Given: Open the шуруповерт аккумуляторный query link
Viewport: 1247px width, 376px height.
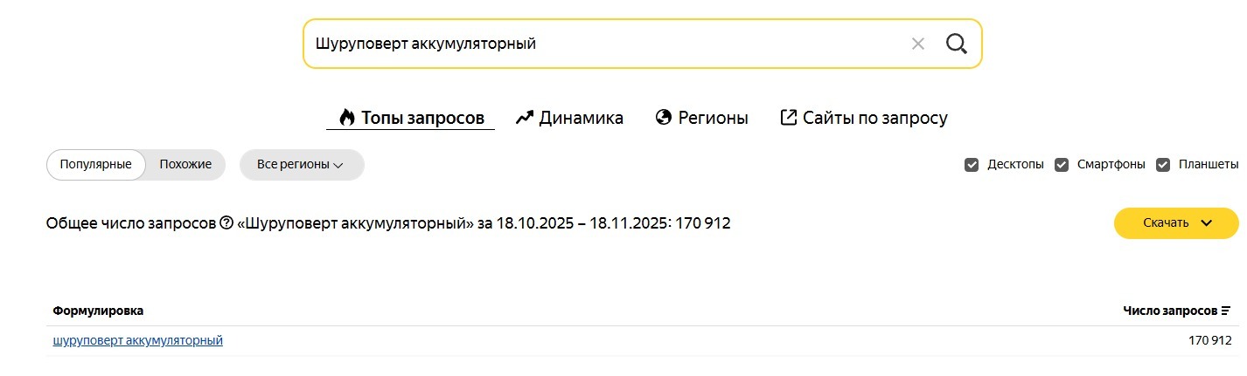Looking at the screenshot, I should (x=138, y=340).
